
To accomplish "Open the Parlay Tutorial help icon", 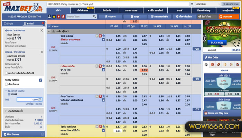I will coord(40,80).
